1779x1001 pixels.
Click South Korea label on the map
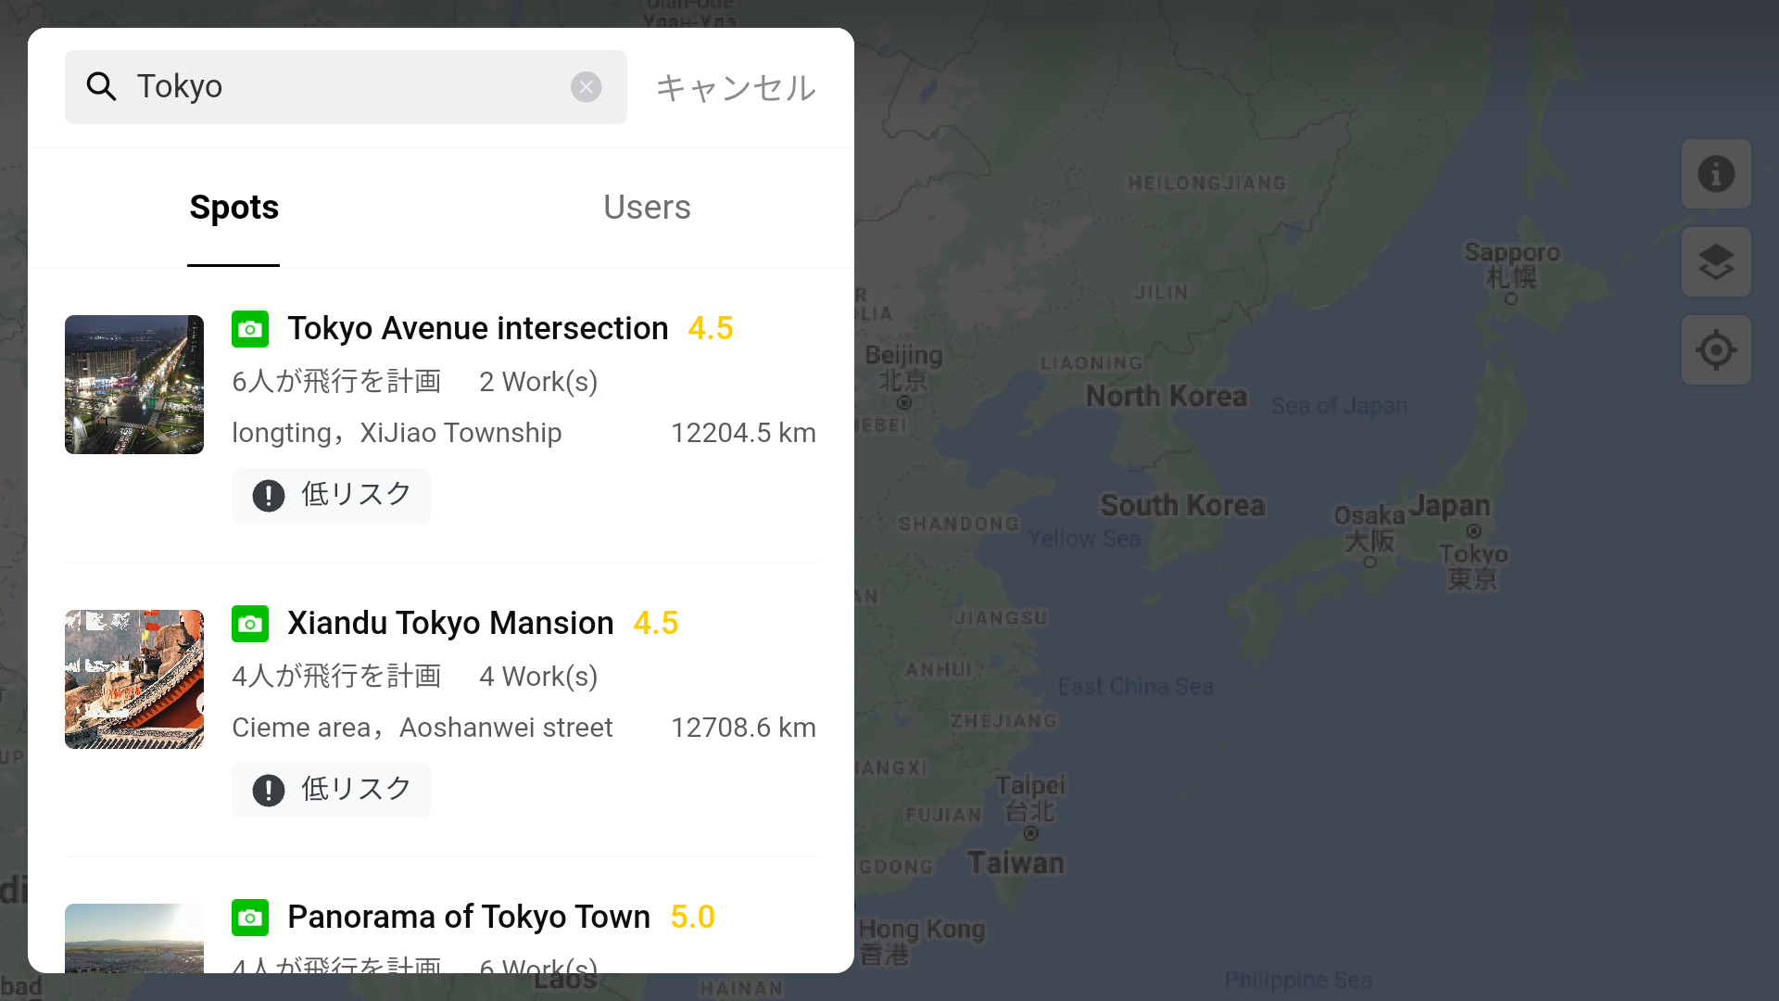(1182, 505)
